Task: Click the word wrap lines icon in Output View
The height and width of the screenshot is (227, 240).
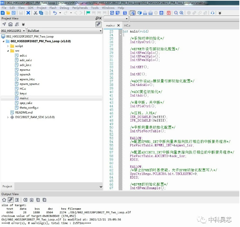Action: tap(17, 200)
